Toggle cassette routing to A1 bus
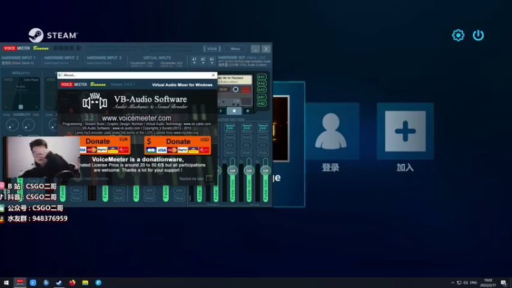 (x=262, y=77)
